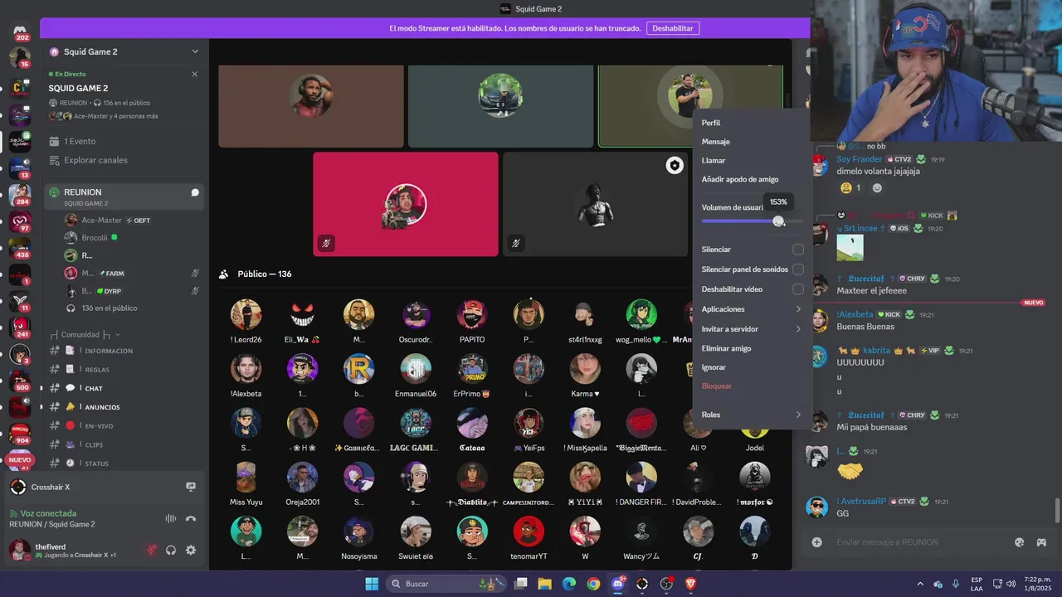This screenshot has height=597, width=1062.
Task: Open SrLincee's image attachment
Action: 850,247
